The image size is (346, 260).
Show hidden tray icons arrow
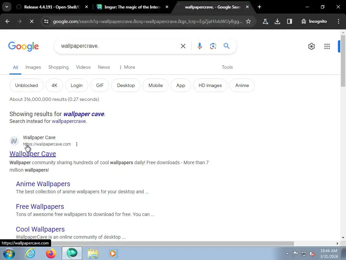pos(287,254)
